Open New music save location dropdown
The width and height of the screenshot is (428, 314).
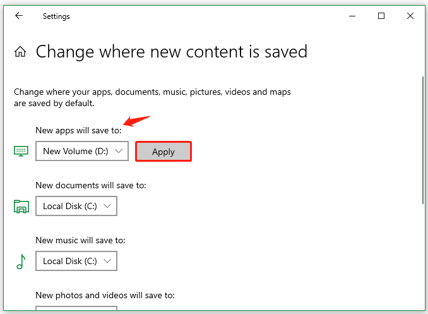[76, 261]
